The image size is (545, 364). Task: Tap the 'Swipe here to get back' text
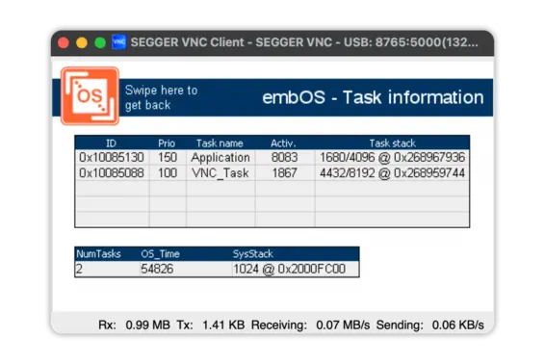pyautogui.click(x=161, y=97)
